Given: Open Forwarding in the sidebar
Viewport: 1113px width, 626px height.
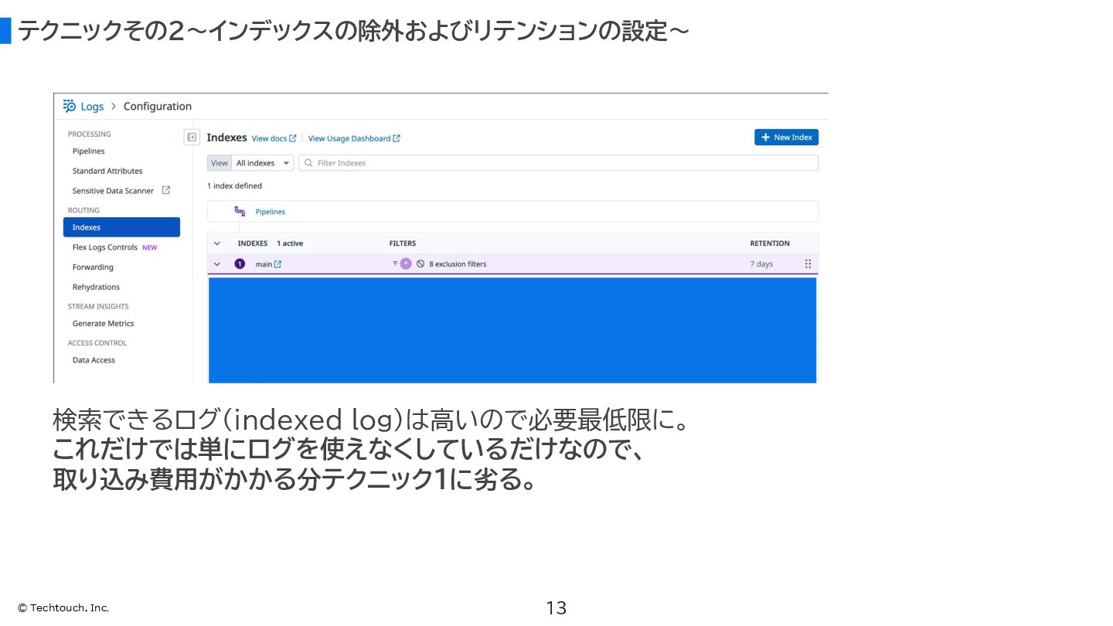Looking at the screenshot, I should [x=93, y=267].
